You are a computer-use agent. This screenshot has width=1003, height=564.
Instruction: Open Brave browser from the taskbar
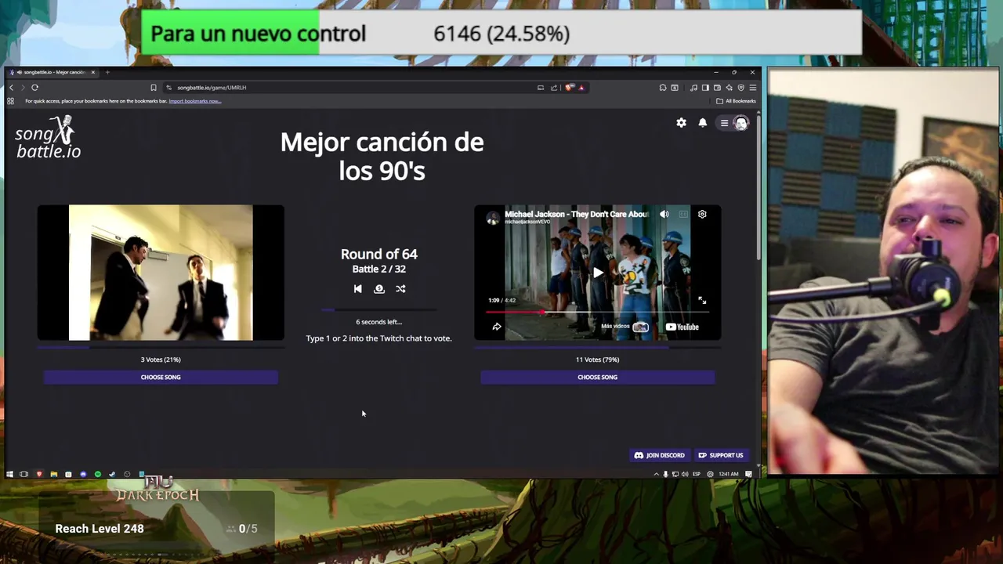tap(38, 474)
